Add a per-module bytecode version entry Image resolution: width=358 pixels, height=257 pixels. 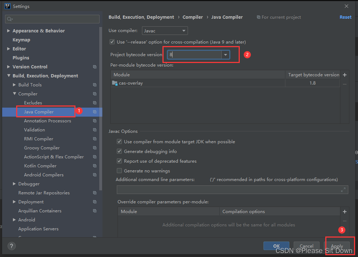click(345, 75)
